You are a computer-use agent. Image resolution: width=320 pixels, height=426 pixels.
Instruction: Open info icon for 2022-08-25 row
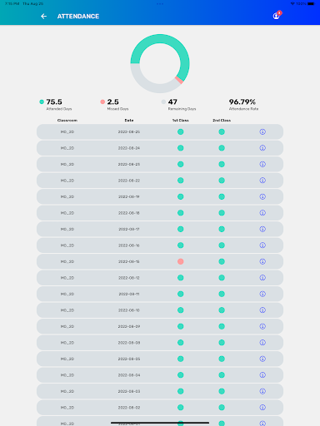[262, 131]
